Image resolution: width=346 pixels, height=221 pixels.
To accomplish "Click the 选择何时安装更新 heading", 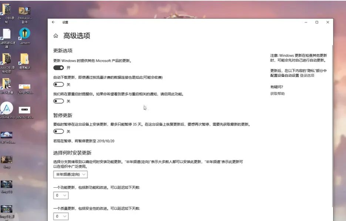I will click(73, 153).
